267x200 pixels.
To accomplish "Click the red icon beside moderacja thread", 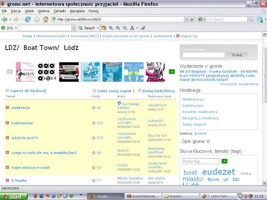I will click(7, 107).
